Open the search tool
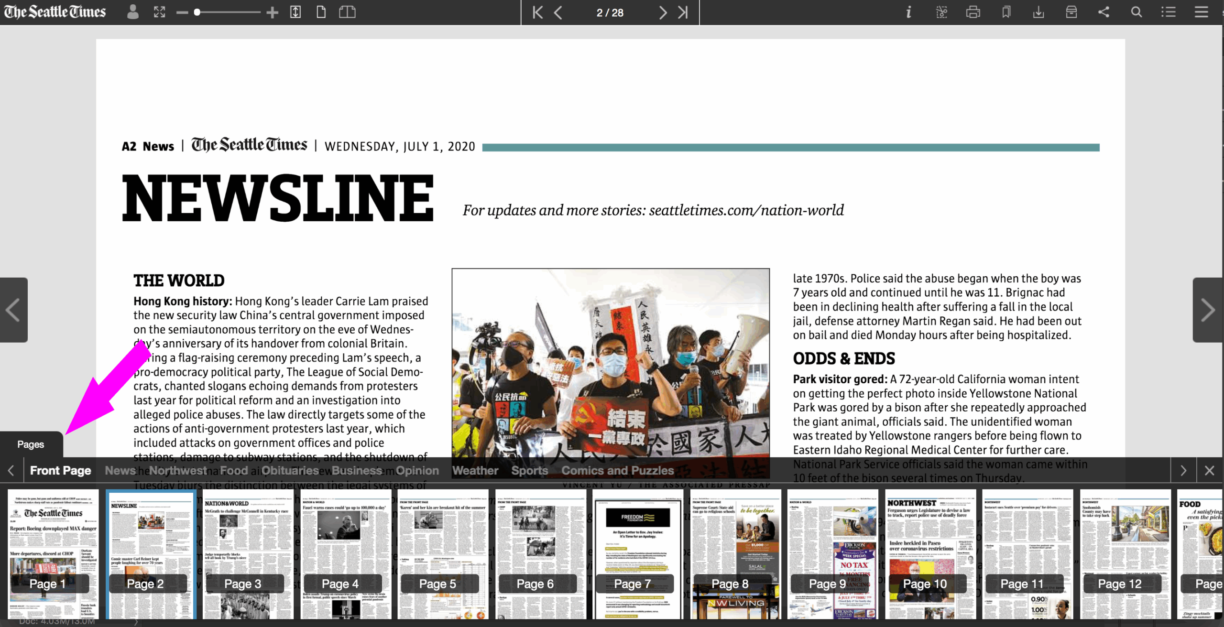Image resolution: width=1224 pixels, height=627 pixels. (1137, 12)
